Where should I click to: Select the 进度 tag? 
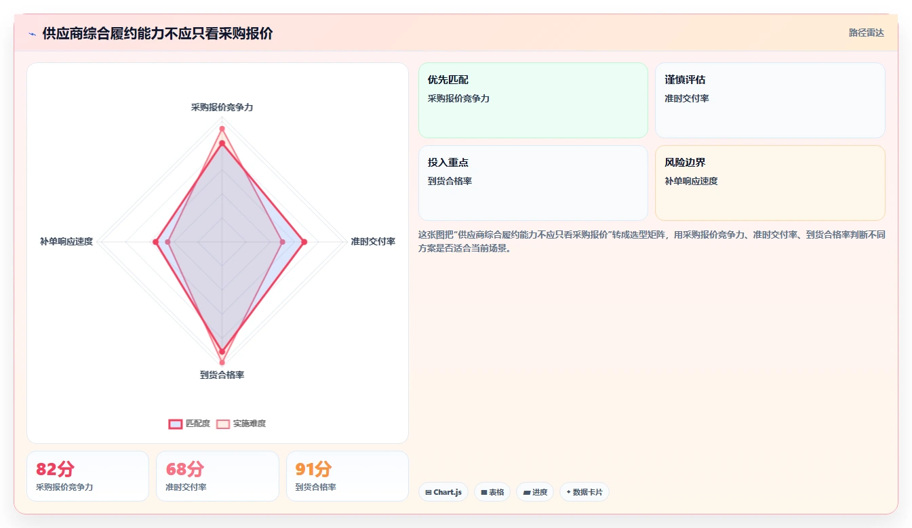(535, 492)
